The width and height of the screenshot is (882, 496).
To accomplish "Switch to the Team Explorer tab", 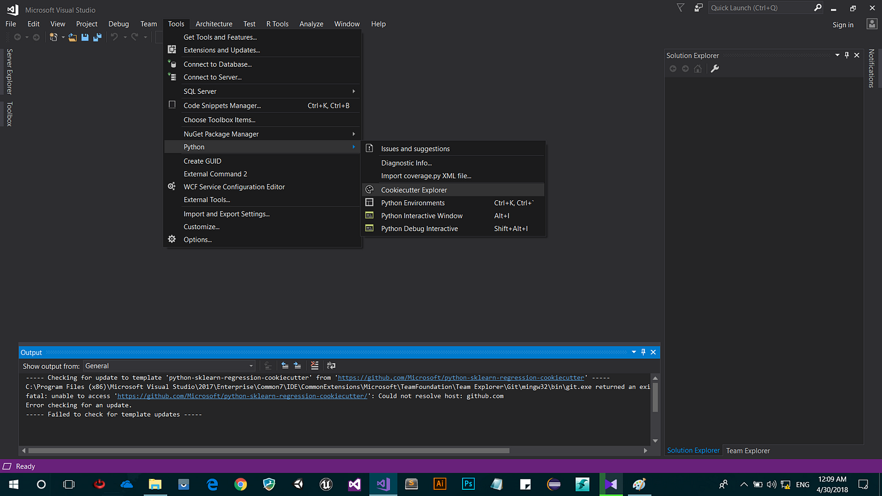I will pos(748,451).
